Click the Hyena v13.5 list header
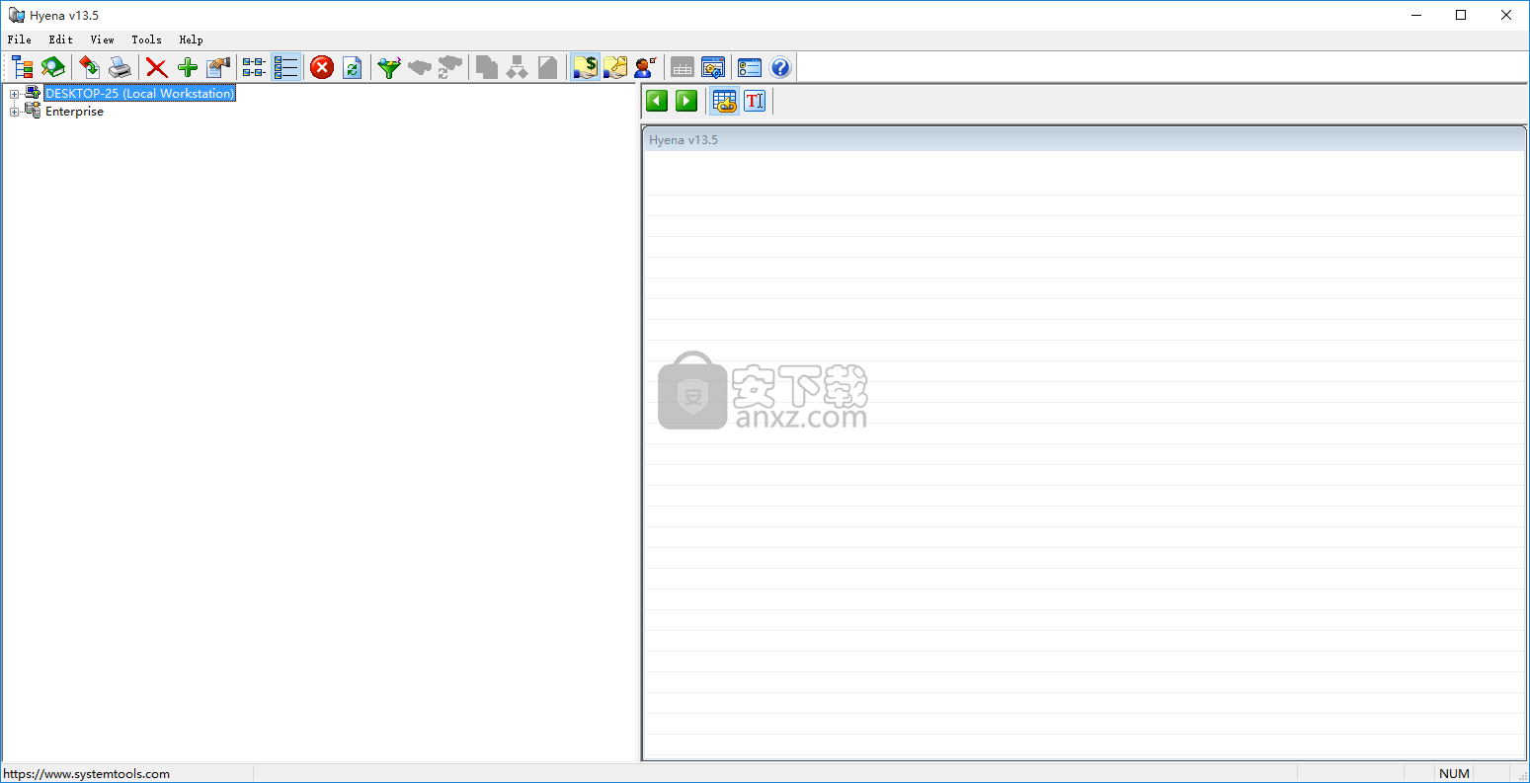The width and height of the screenshot is (1530, 783). tap(1085, 140)
